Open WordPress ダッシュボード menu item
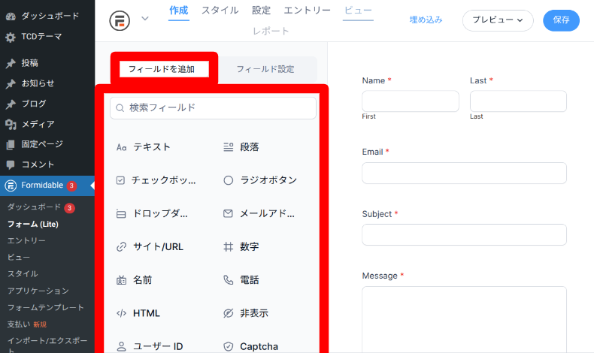594x353 pixels. pos(47,16)
